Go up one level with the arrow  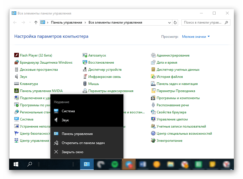[x=36, y=22]
